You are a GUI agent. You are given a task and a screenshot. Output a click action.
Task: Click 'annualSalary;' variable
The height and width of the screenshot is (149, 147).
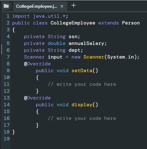[88, 43]
